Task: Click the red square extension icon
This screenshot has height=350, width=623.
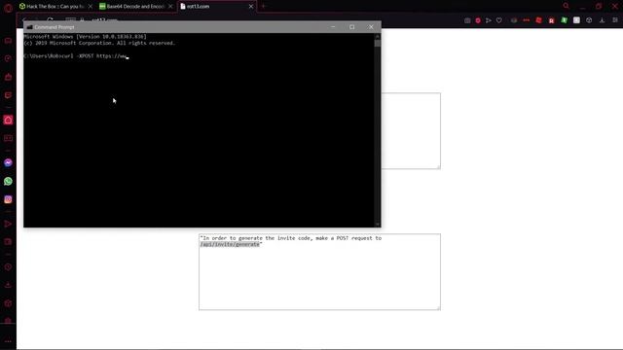Action: 538,20
